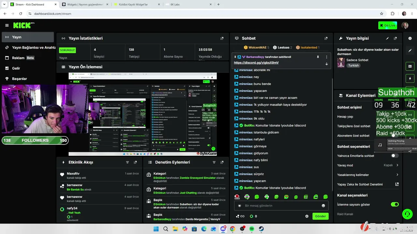Click the Turkish language tag
This screenshot has height=234, width=417.
[x=353, y=65]
